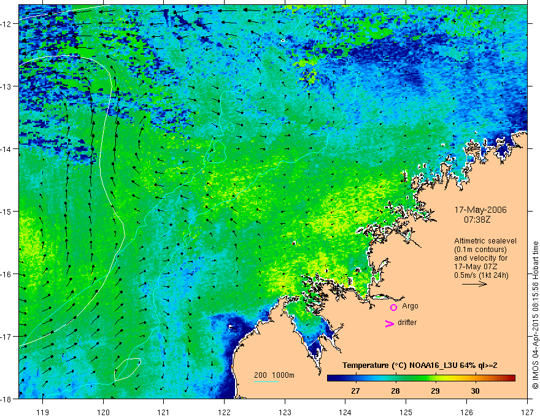Click the longitude 123 axis label
Viewport: 540px width, 417px height.
tap(285, 412)
